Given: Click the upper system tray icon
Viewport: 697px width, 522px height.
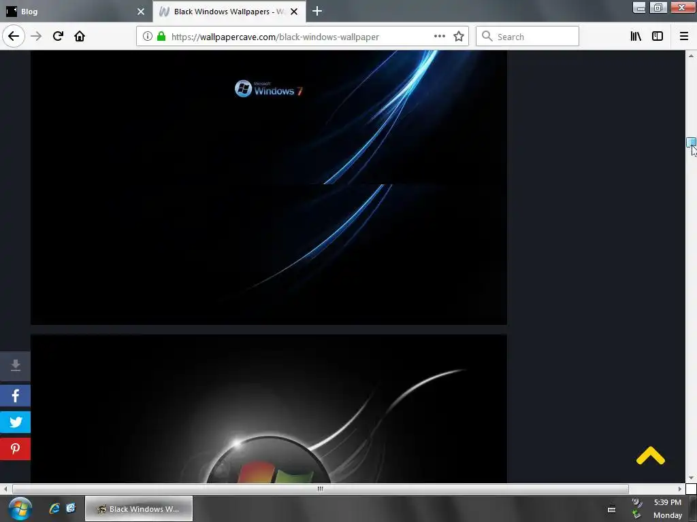Looking at the screenshot, I should [637, 502].
